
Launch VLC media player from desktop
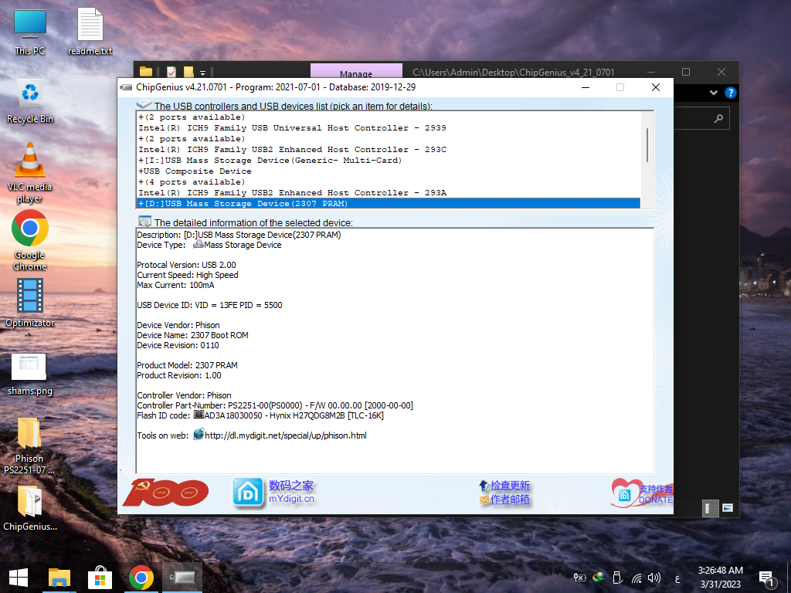coord(30,172)
